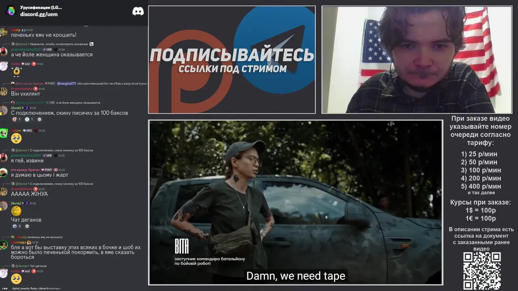Add reaction smiley under 'Чат деганов' message
518x291 pixels.
pos(27,226)
